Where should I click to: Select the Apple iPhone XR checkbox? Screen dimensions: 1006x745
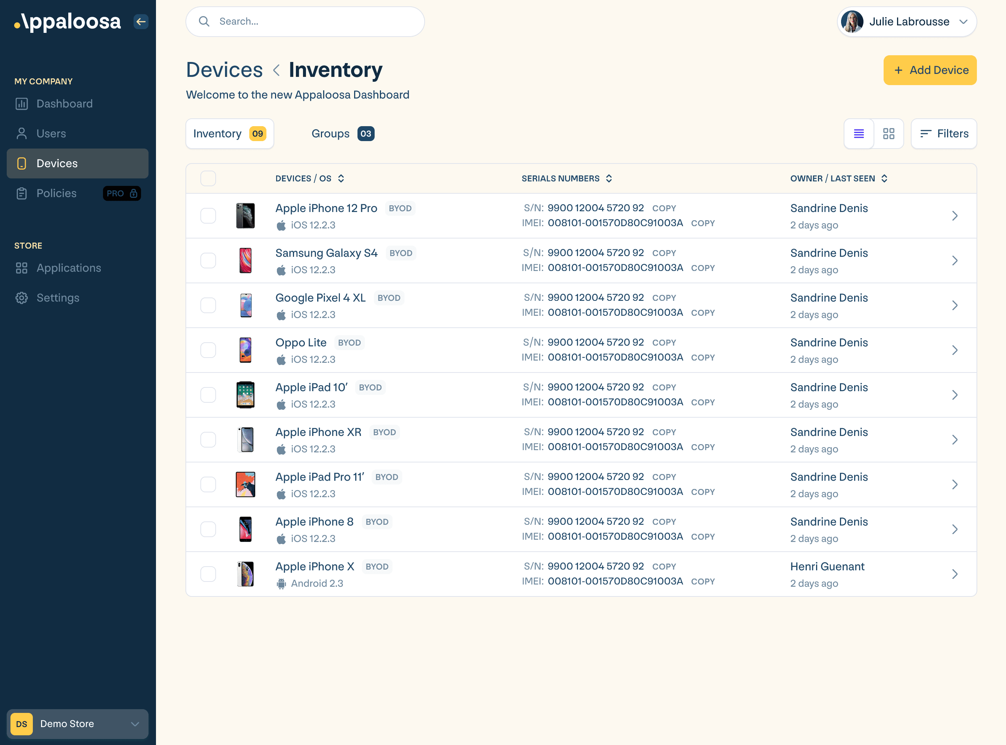(208, 440)
